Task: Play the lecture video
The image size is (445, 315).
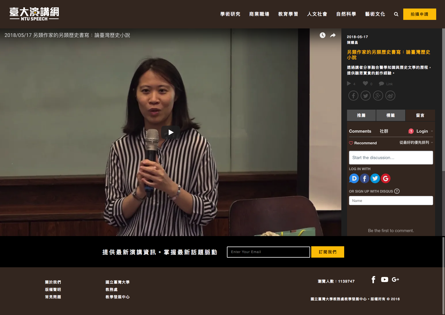Action: (171, 132)
